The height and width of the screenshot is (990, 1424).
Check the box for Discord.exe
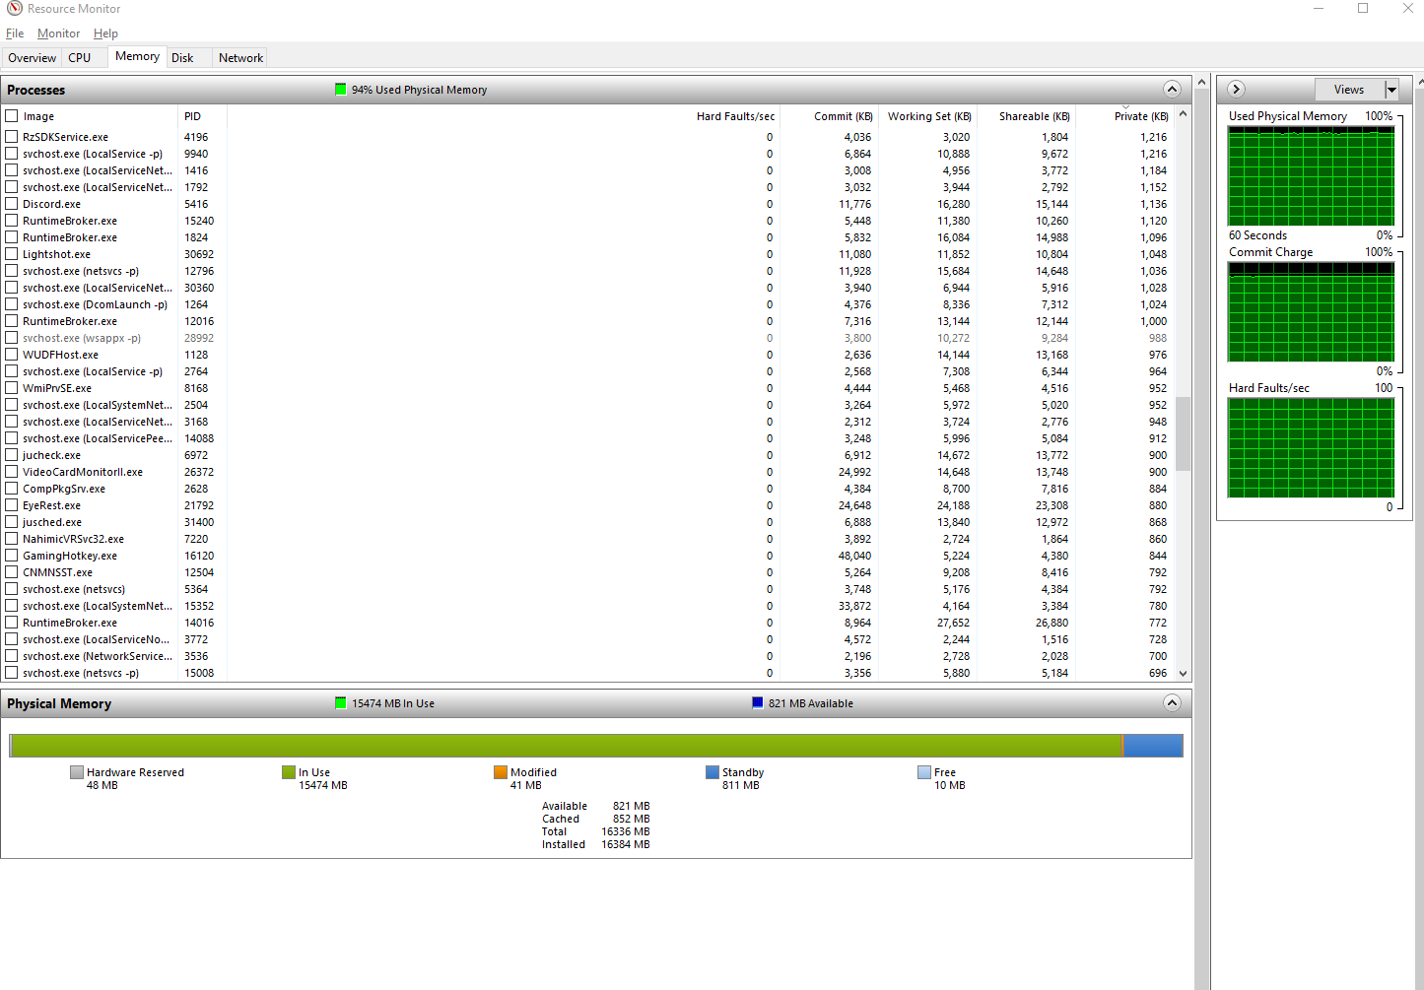click(12, 204)
